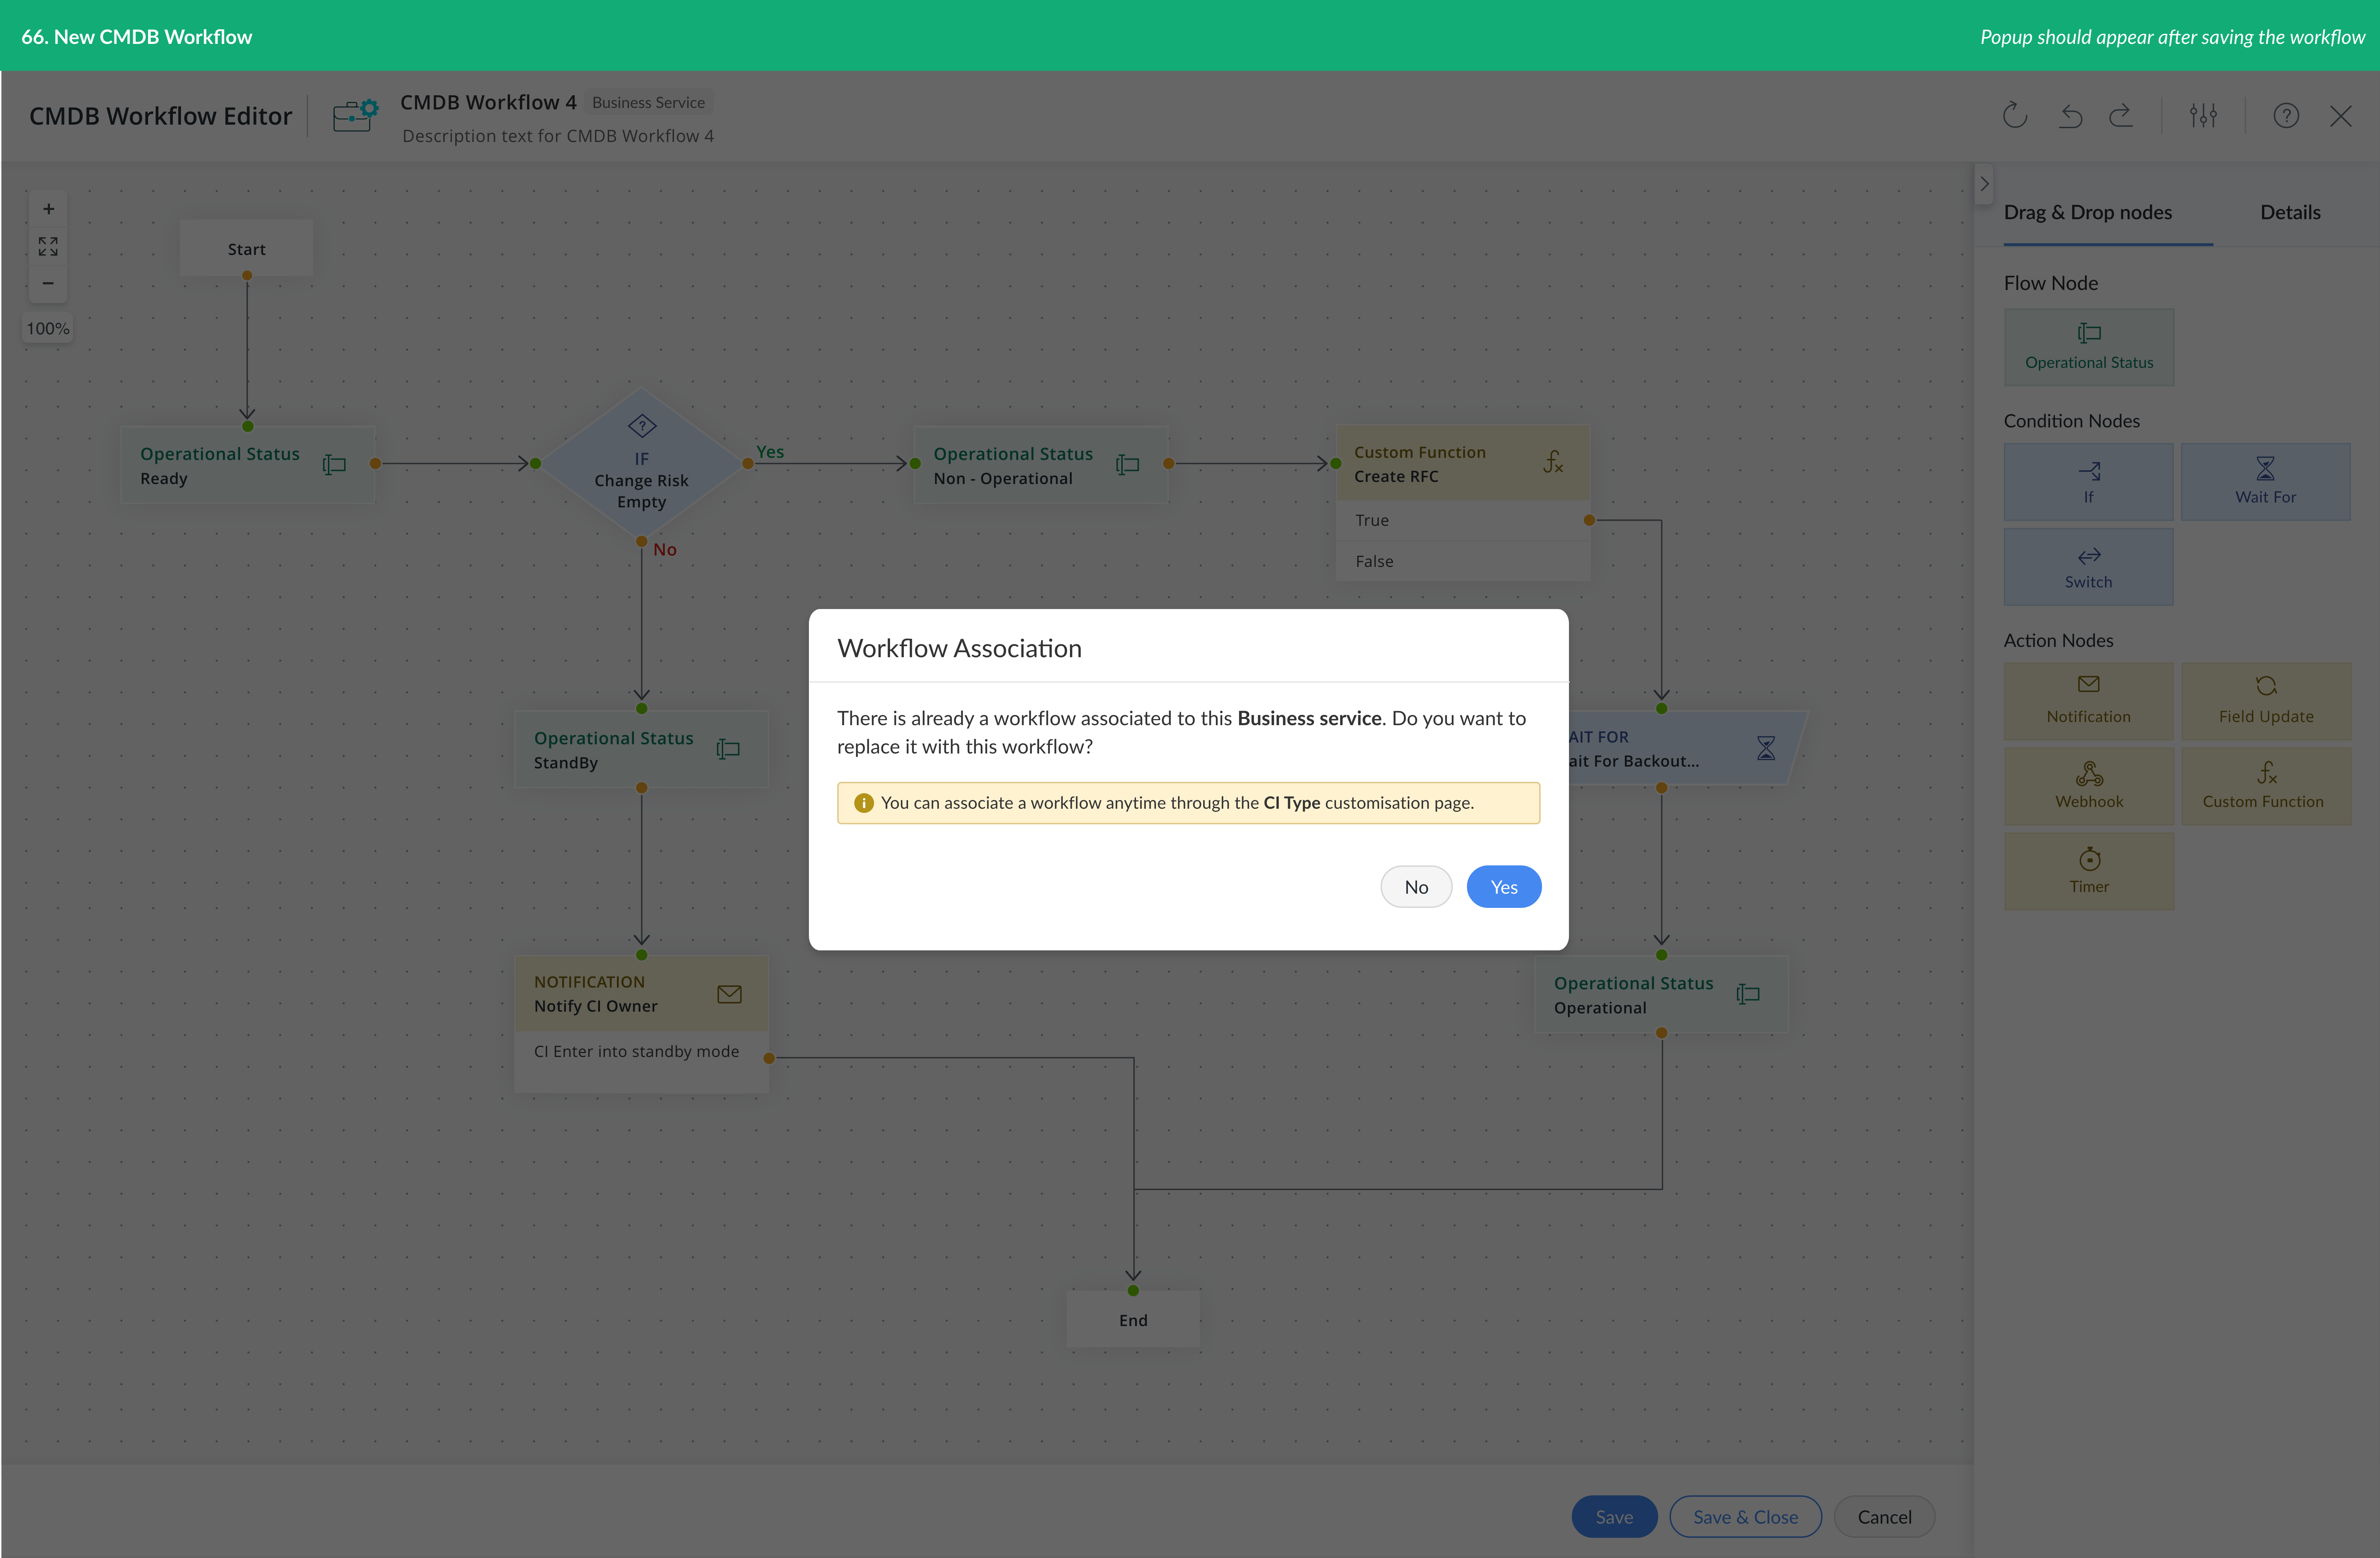Select the Custom Function action node tile
2380x1558 pixels.
click(2266, 786)
